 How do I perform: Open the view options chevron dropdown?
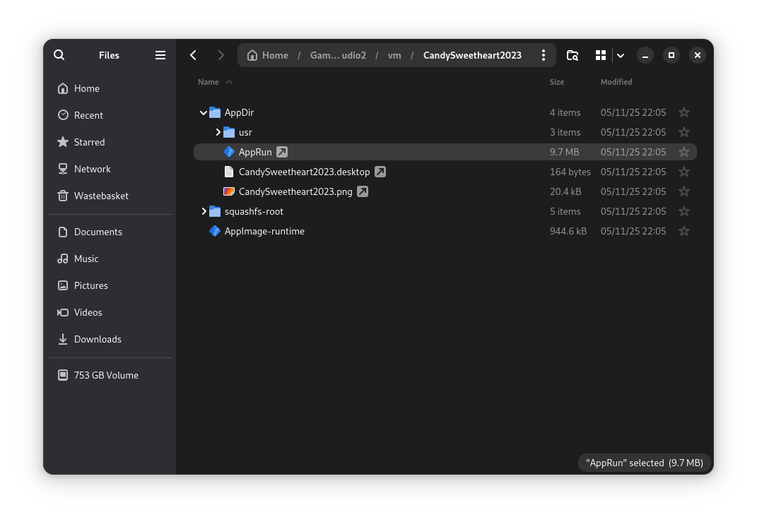coord(620,54)
